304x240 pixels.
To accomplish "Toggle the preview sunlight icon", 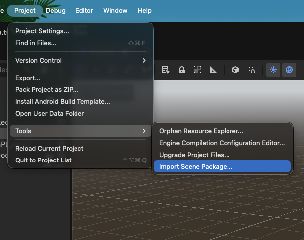I will (x=273, y=70).
